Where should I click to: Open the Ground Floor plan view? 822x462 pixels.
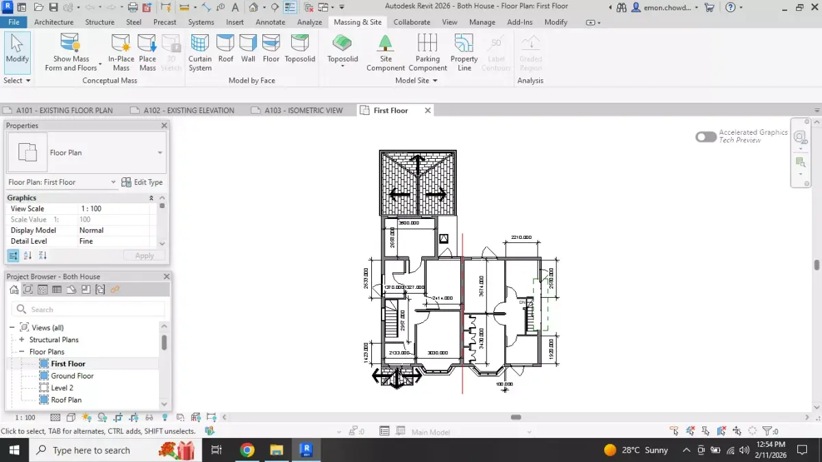click(72, 376)
